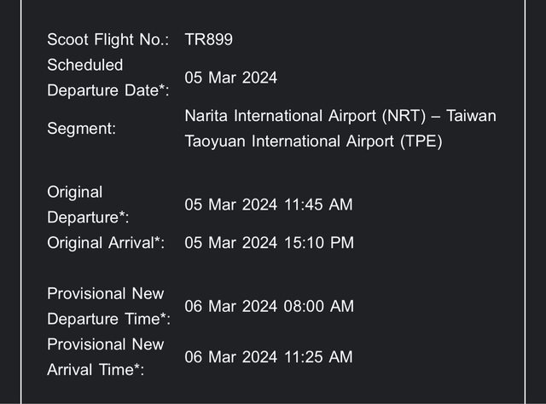Click the Original Departure label
Screen dimensions: 546x404
[x=87, y=205]
